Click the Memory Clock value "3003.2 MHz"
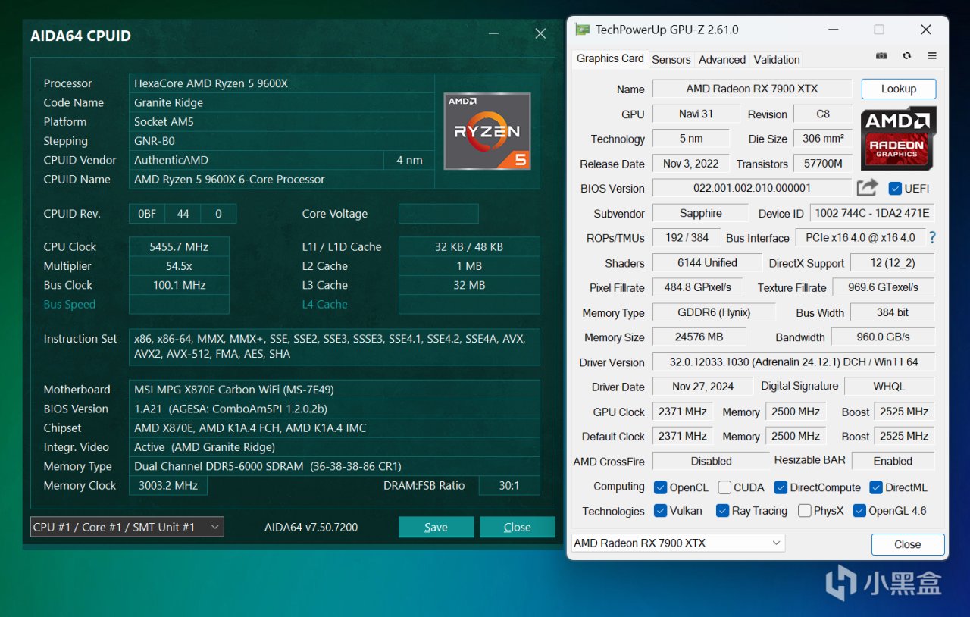This screenshot has width=970, height=617. [x=167, y=485]
